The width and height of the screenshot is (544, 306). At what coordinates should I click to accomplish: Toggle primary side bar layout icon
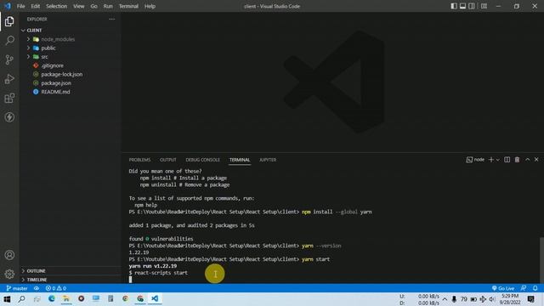[x=453, y=6]
